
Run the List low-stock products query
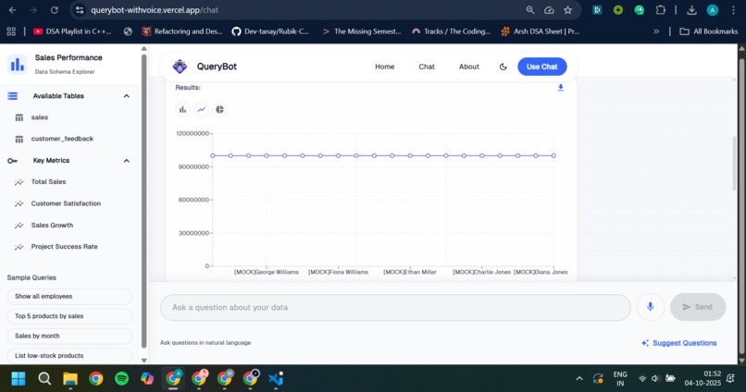pos(69,355)
